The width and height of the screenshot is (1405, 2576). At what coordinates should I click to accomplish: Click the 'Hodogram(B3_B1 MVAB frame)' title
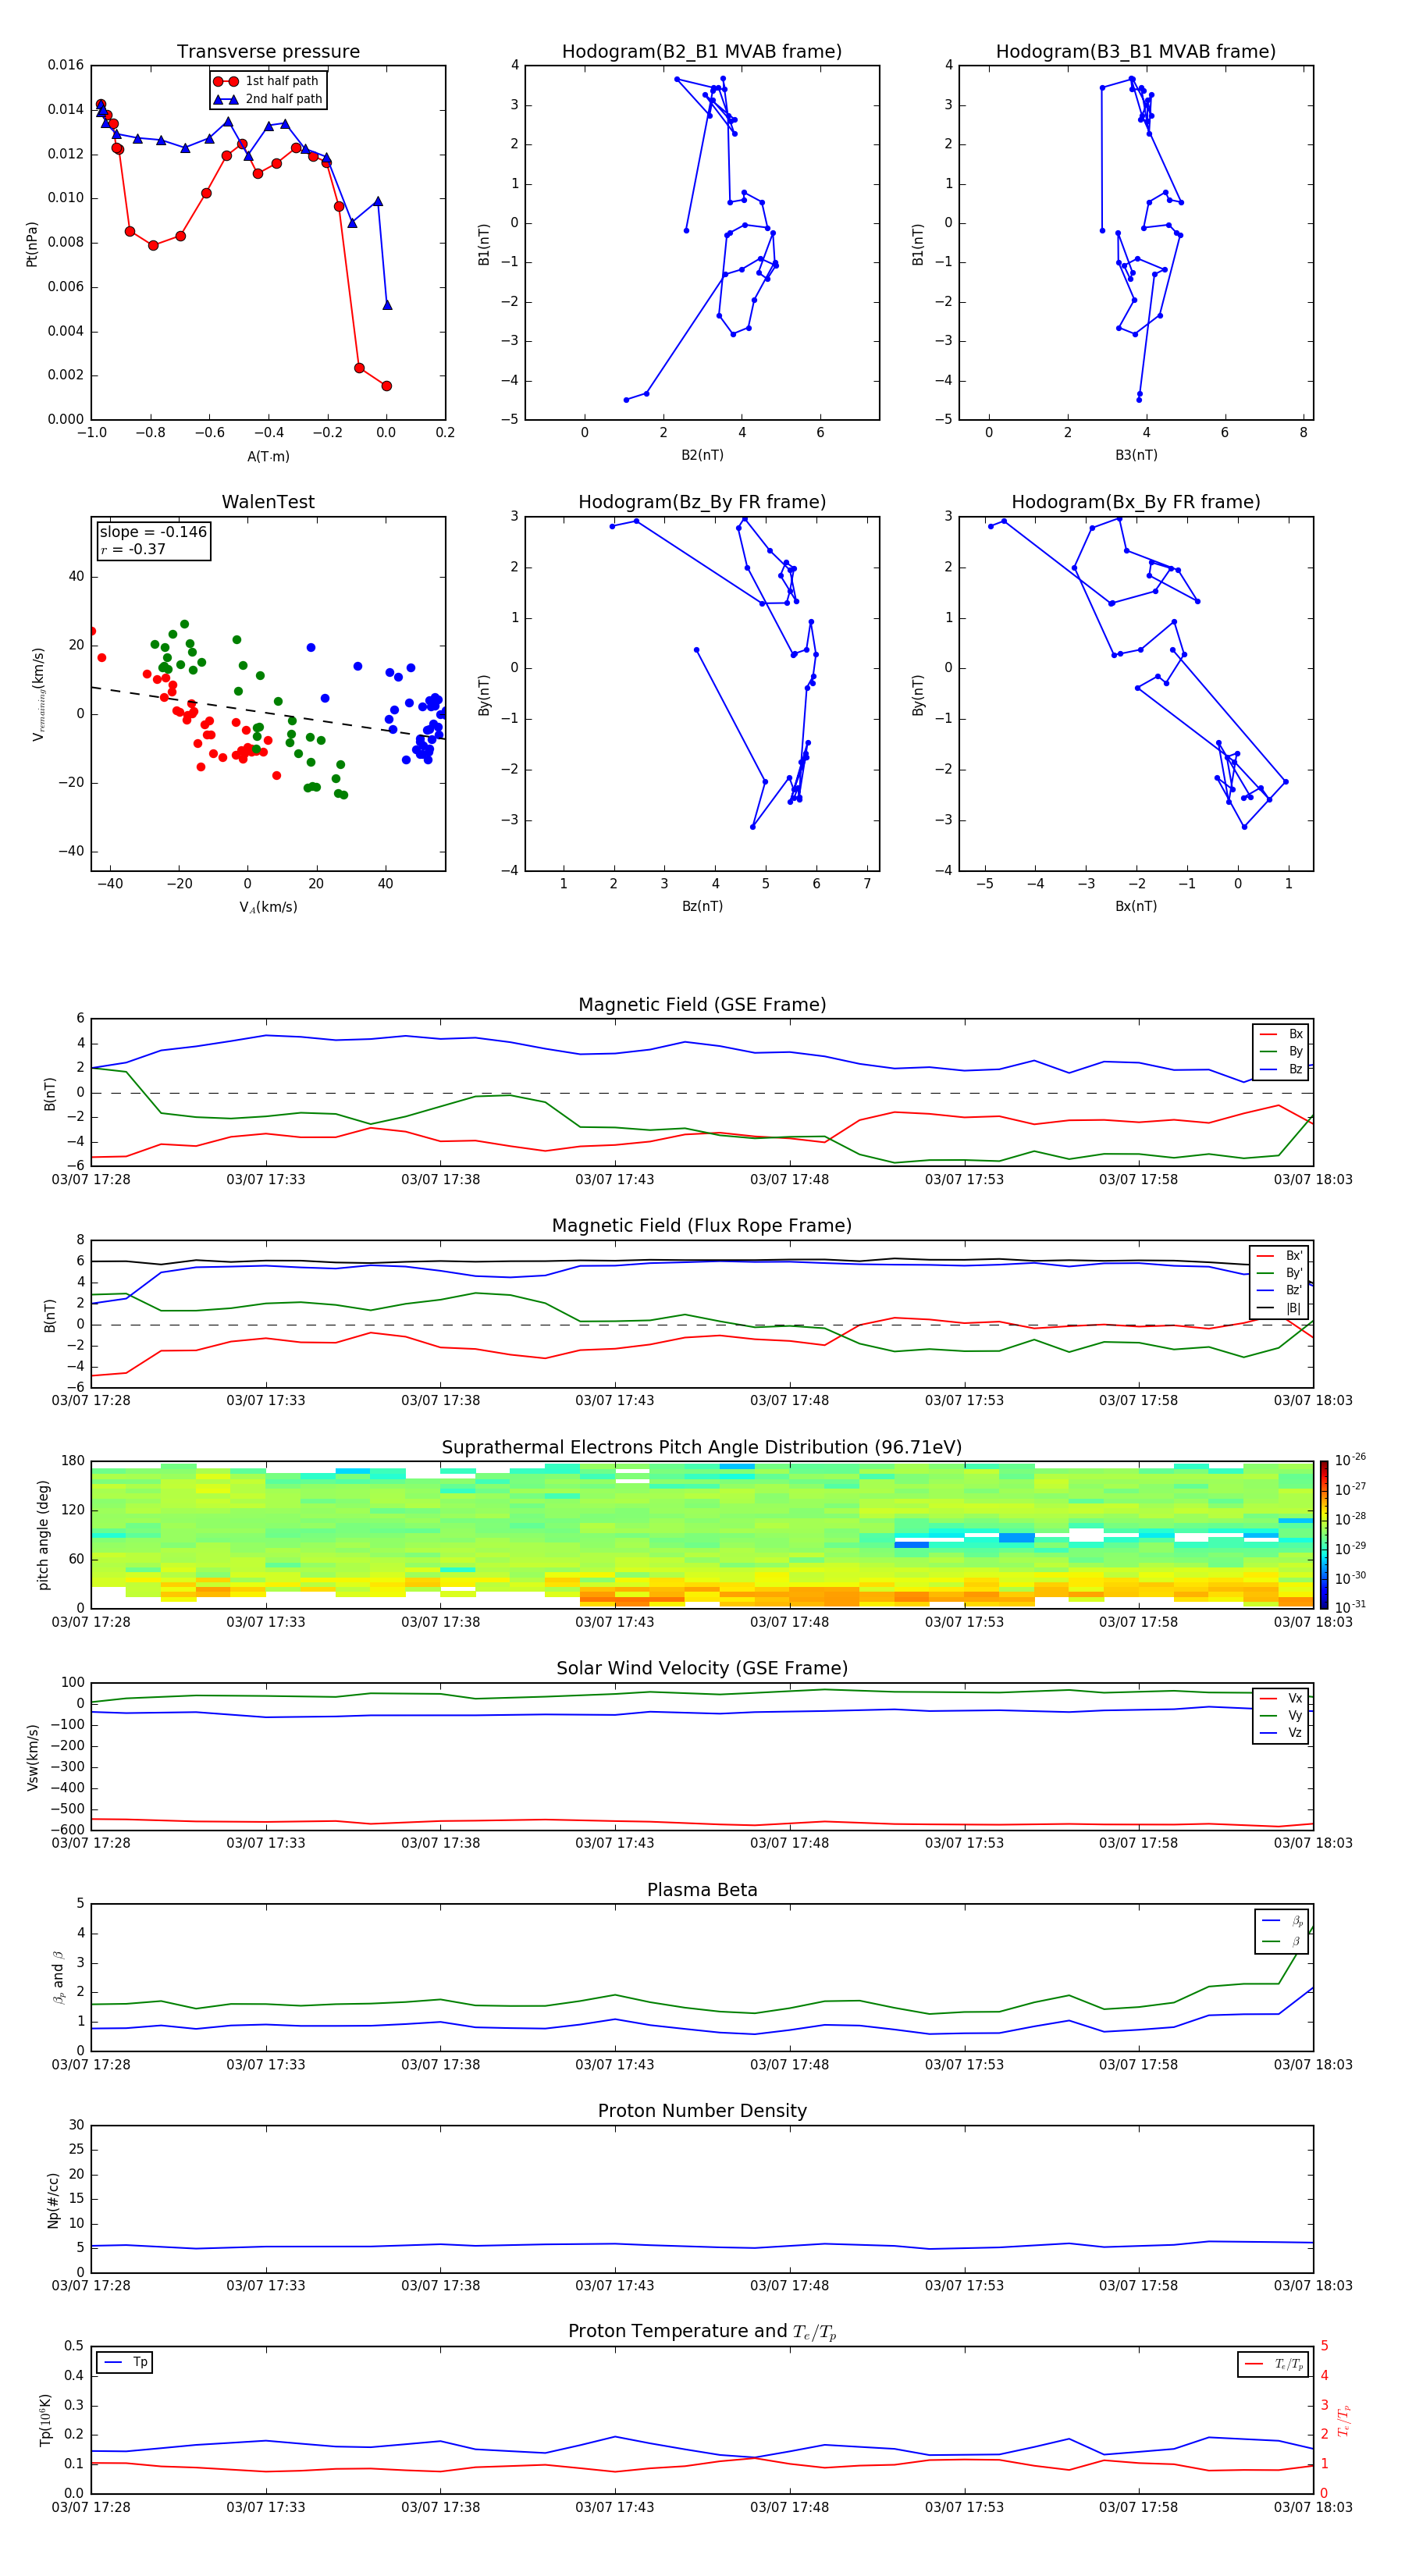[x=1136, y=52]
